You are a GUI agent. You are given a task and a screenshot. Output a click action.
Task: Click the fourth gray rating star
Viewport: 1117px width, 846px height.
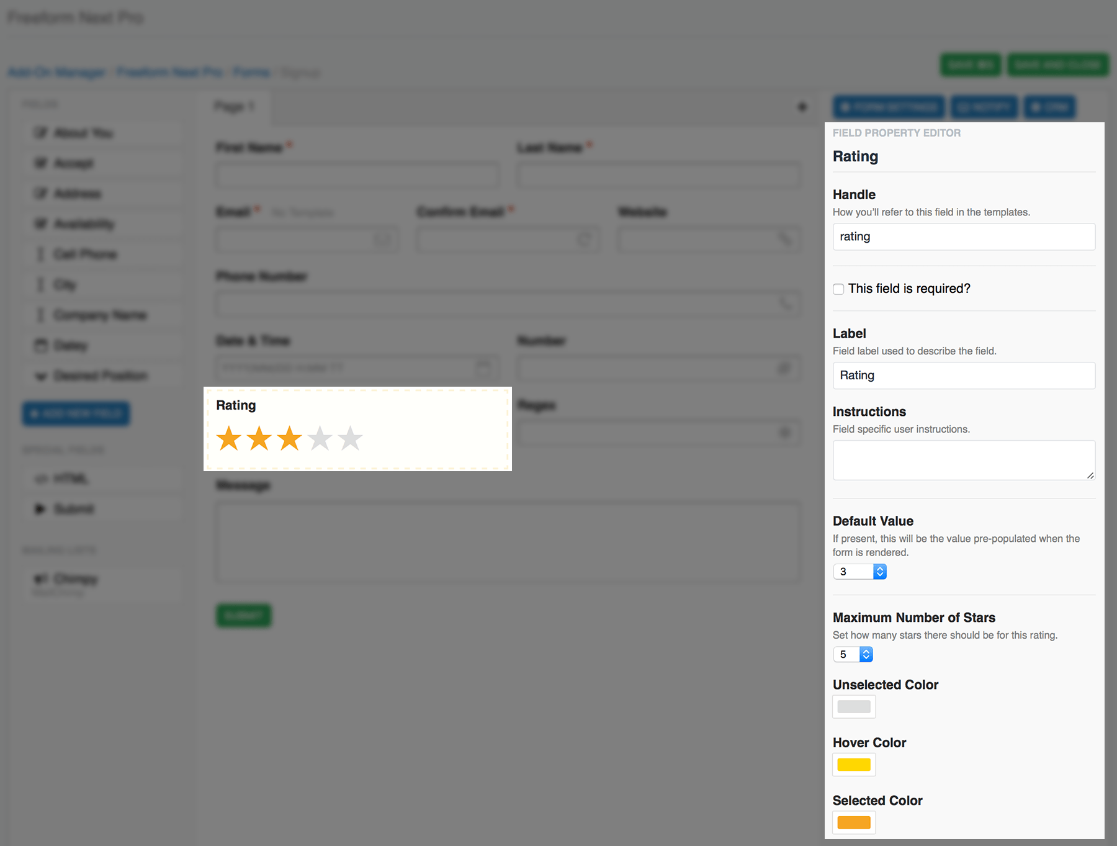320,438
